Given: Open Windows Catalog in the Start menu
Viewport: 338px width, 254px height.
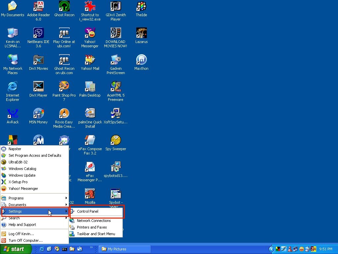Looking at the screenshot, I should (x=34, y=169).
